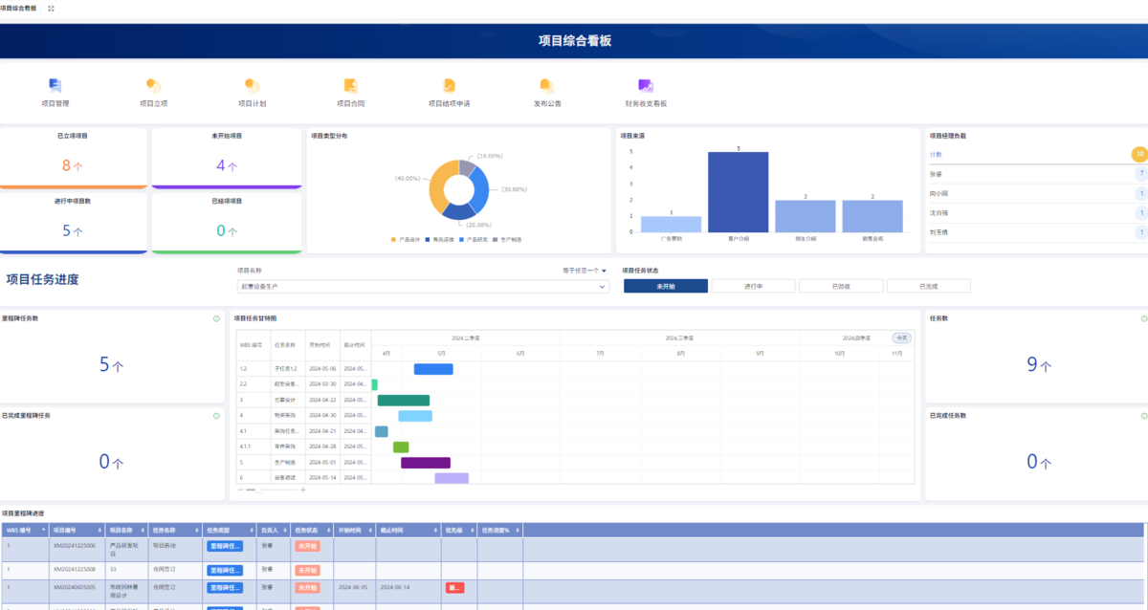The height and width of the screenshot is (610, 1148).
Task: Open the 项目结项申请 shortcut icon
Action: [x=449, y=85]
